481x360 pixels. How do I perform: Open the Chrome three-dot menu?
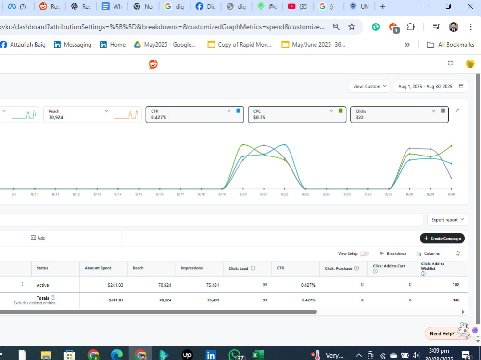pos(470,27)
